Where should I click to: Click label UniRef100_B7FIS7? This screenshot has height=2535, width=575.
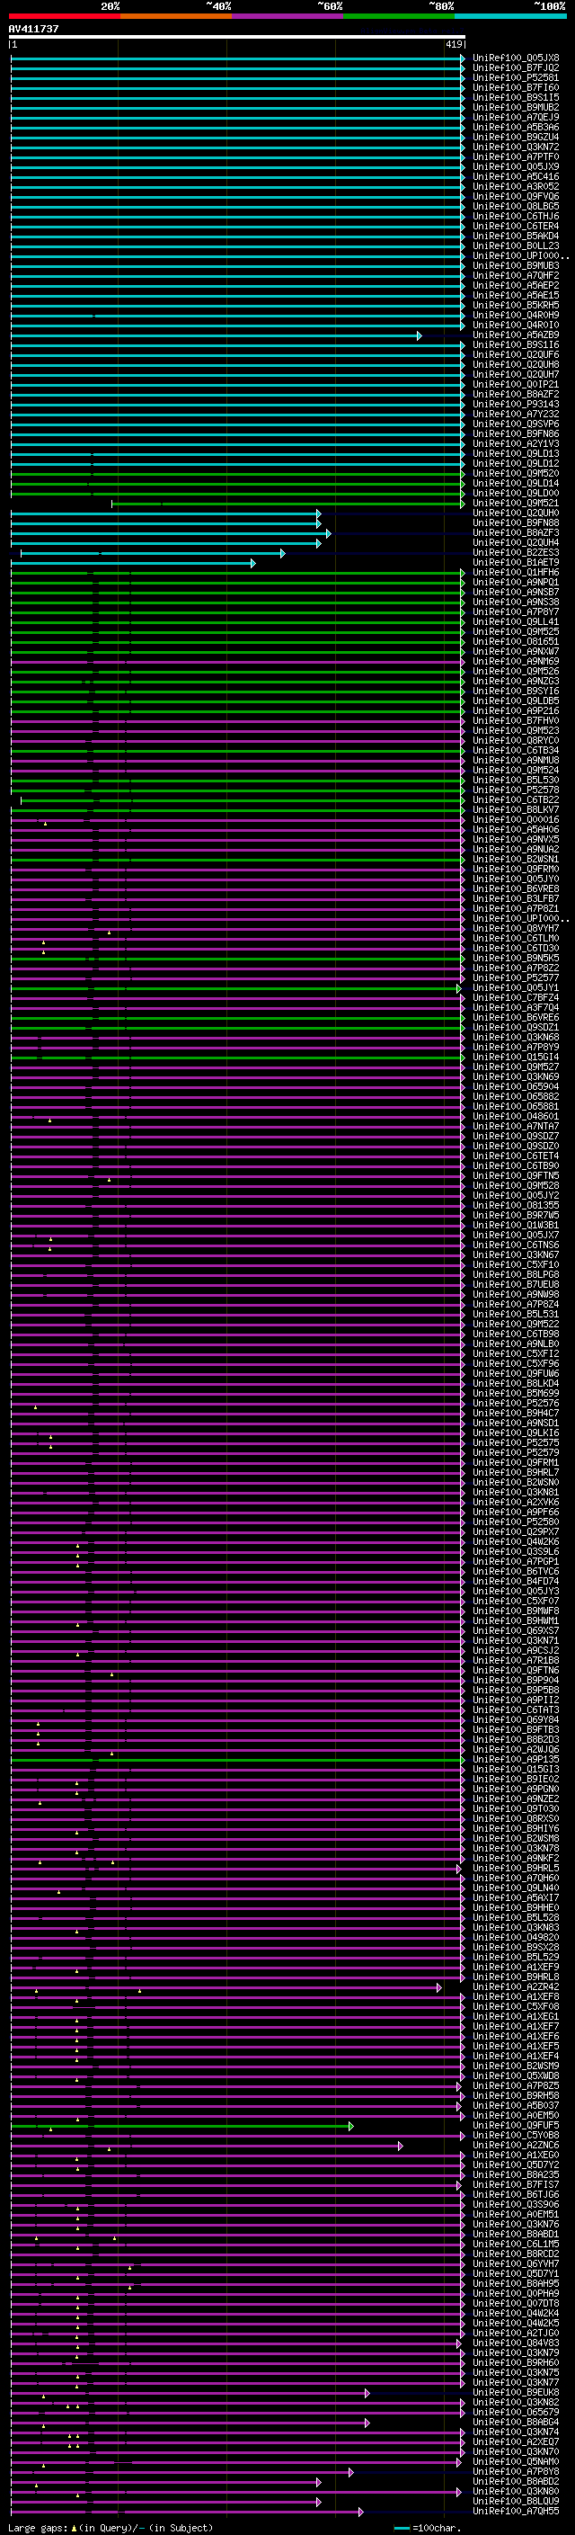coord(516,2186)
